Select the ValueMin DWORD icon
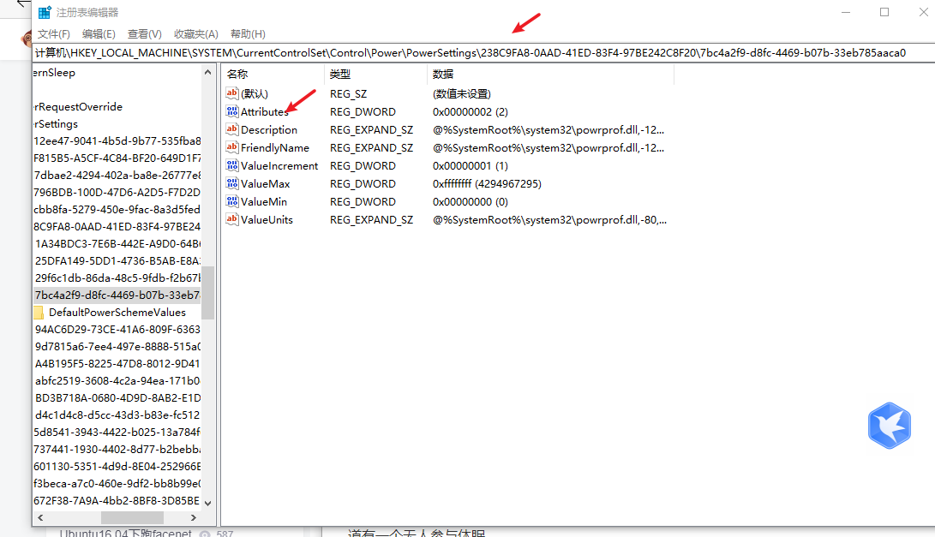935x537 pixels. pos(232,201)
